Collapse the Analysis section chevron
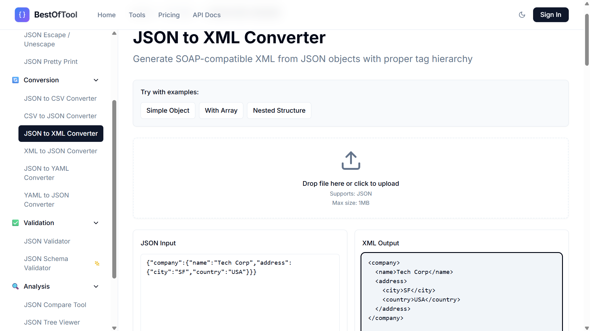This screenshot has height=331, width=590. (x=96, y=286)
